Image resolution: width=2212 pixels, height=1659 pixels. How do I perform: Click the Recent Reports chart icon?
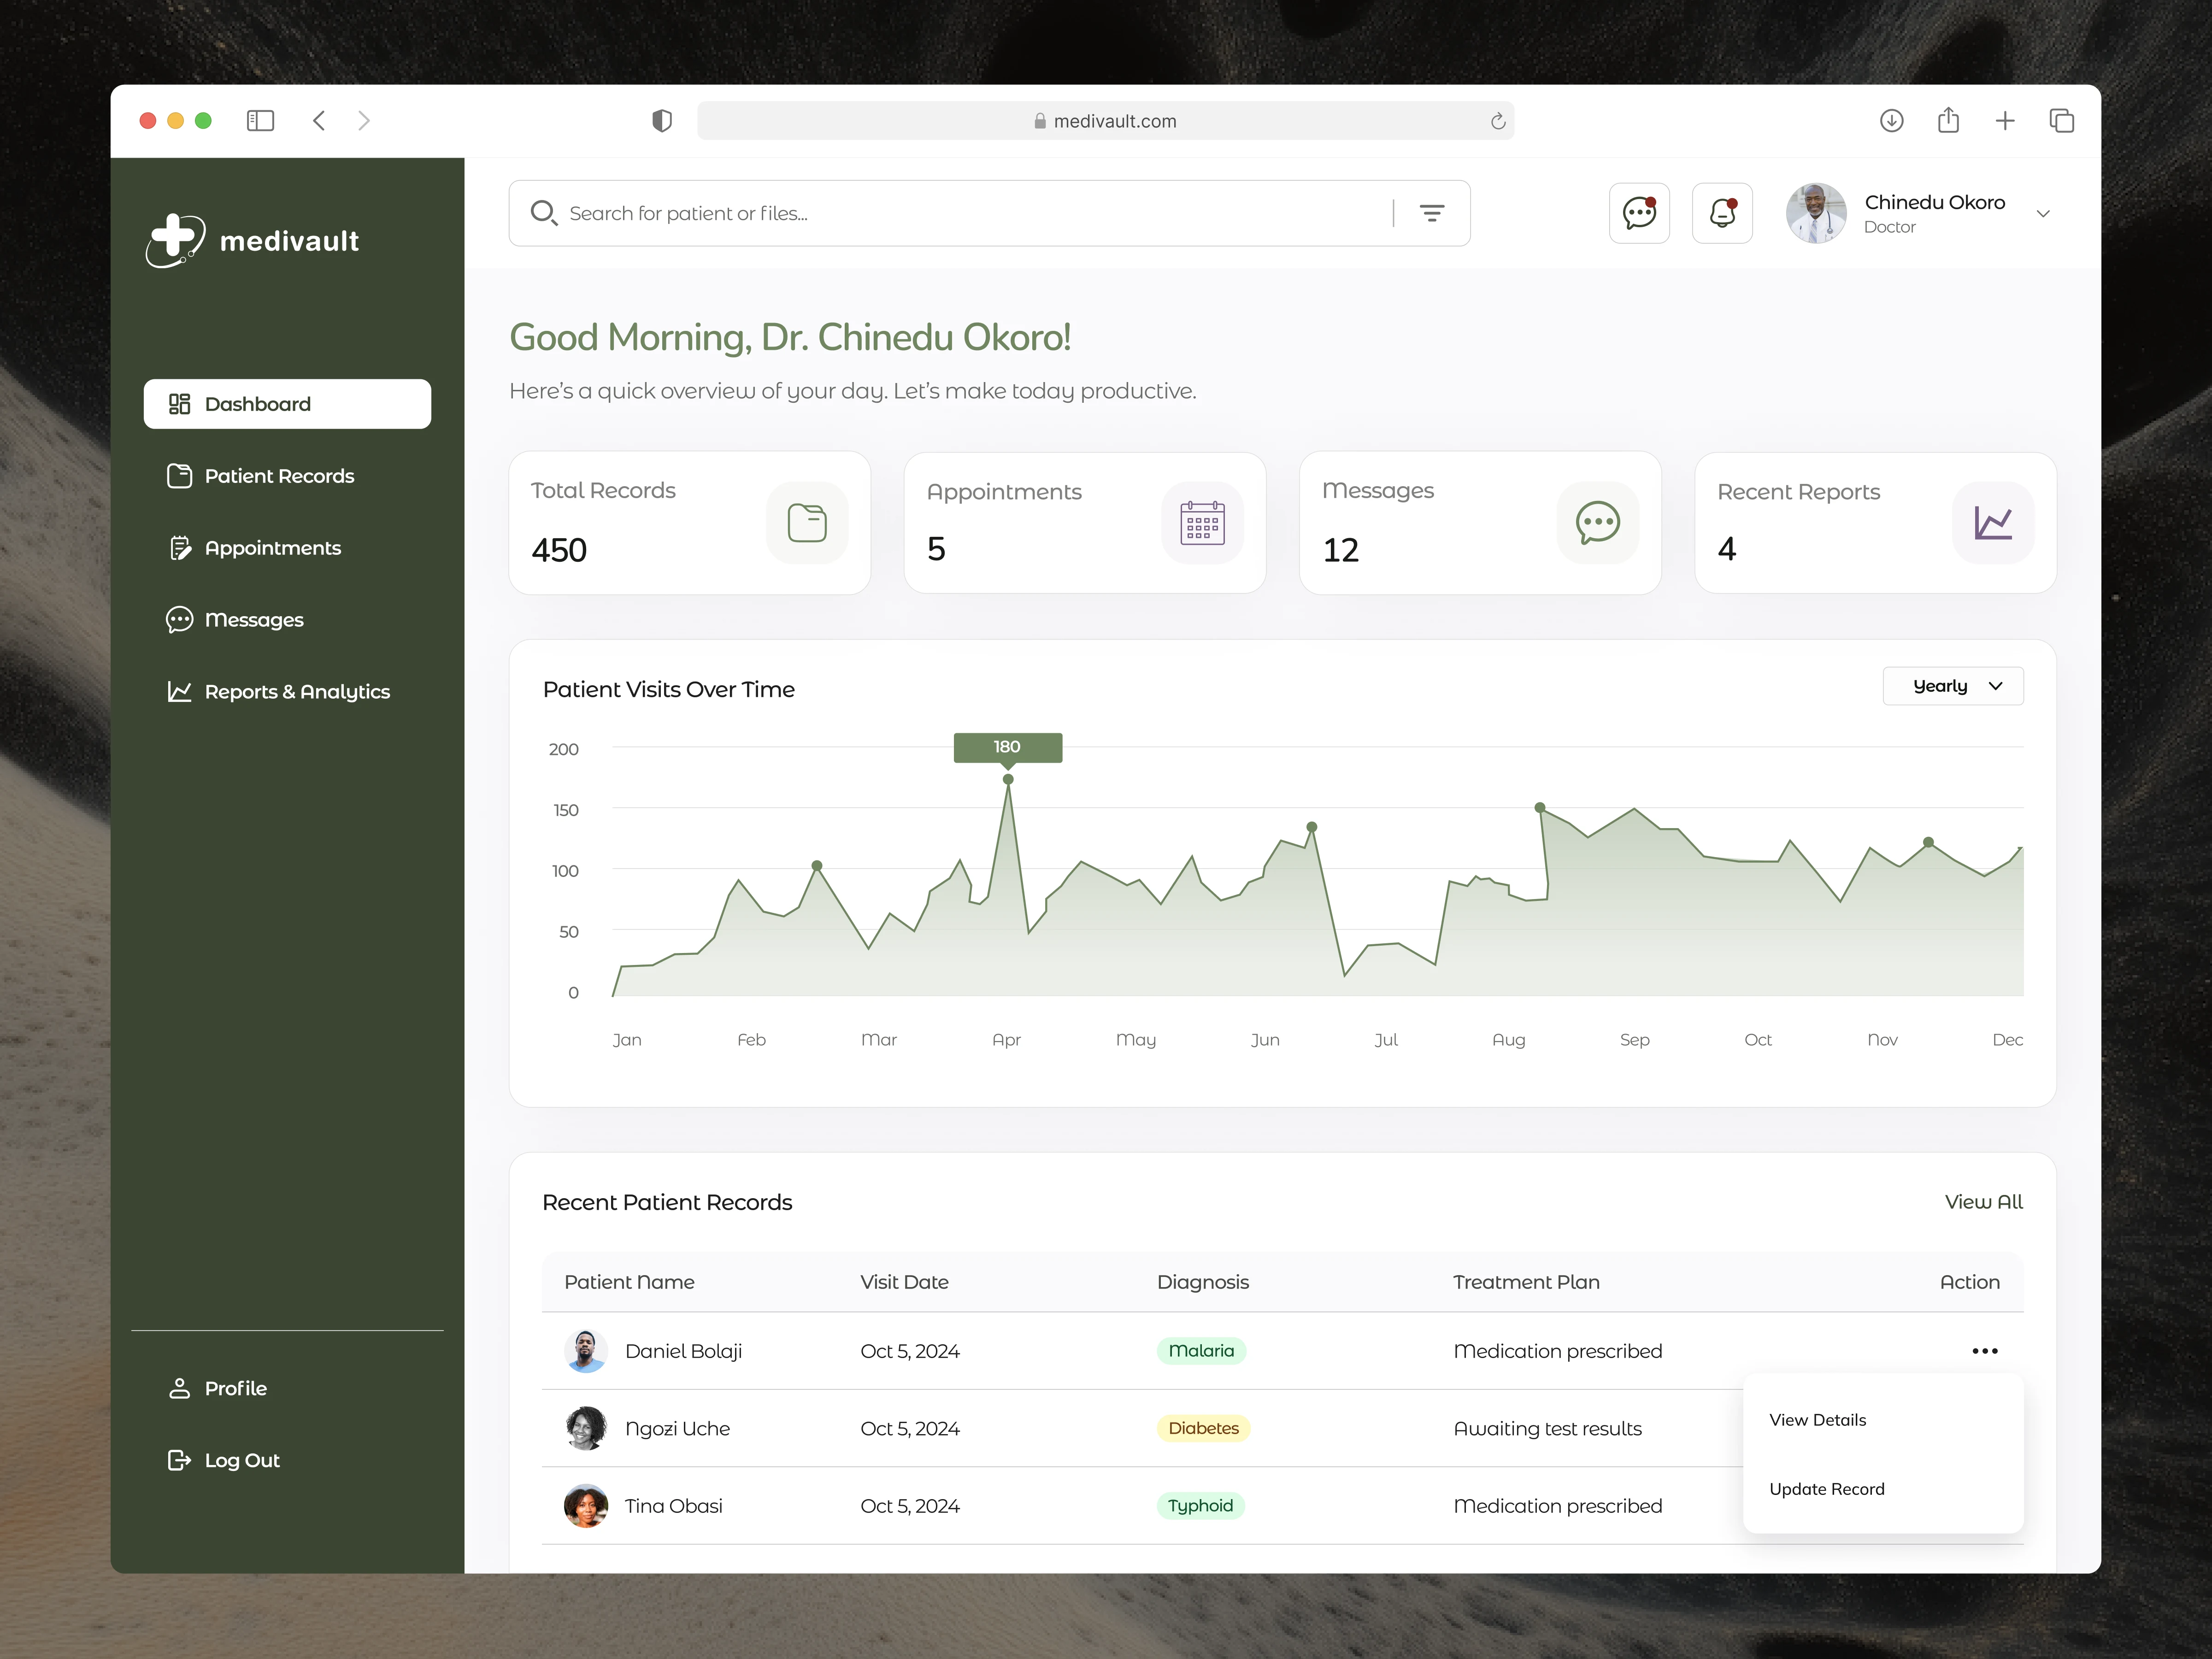[x=1992, y=523]
